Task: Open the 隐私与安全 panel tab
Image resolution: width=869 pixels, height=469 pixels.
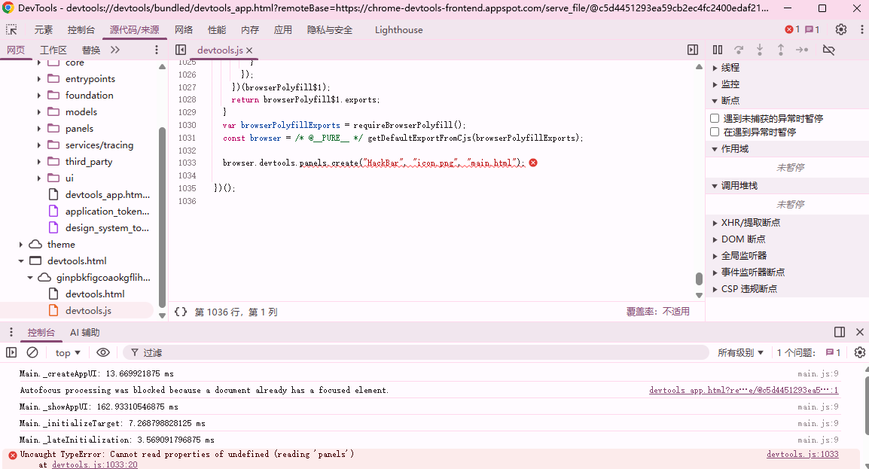Action: point(330,30)
